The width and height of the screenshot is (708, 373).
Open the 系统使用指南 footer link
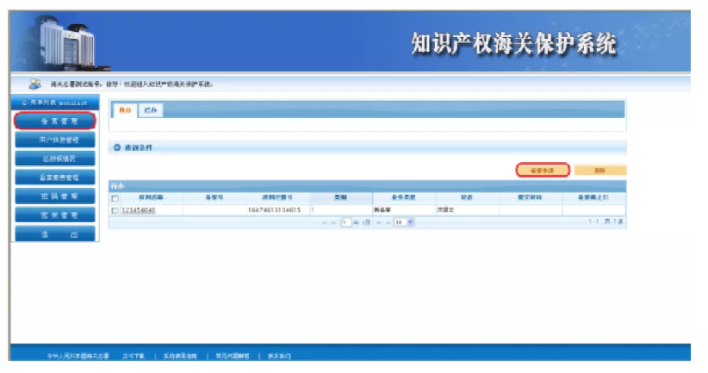[x=180, y=356]
